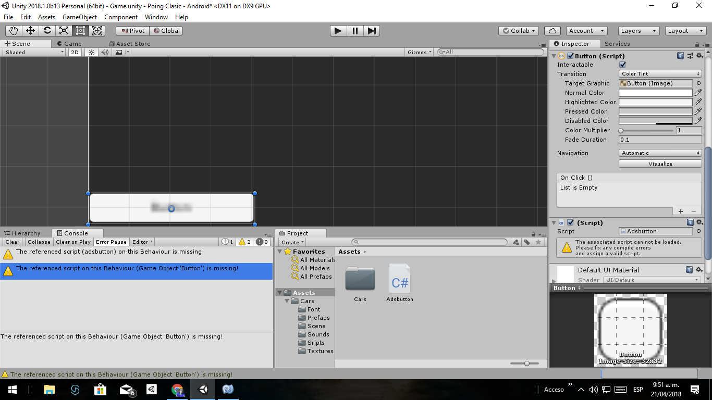712x400 pixels.
Task: Select the Rotate tool
Action: [47, 31]
